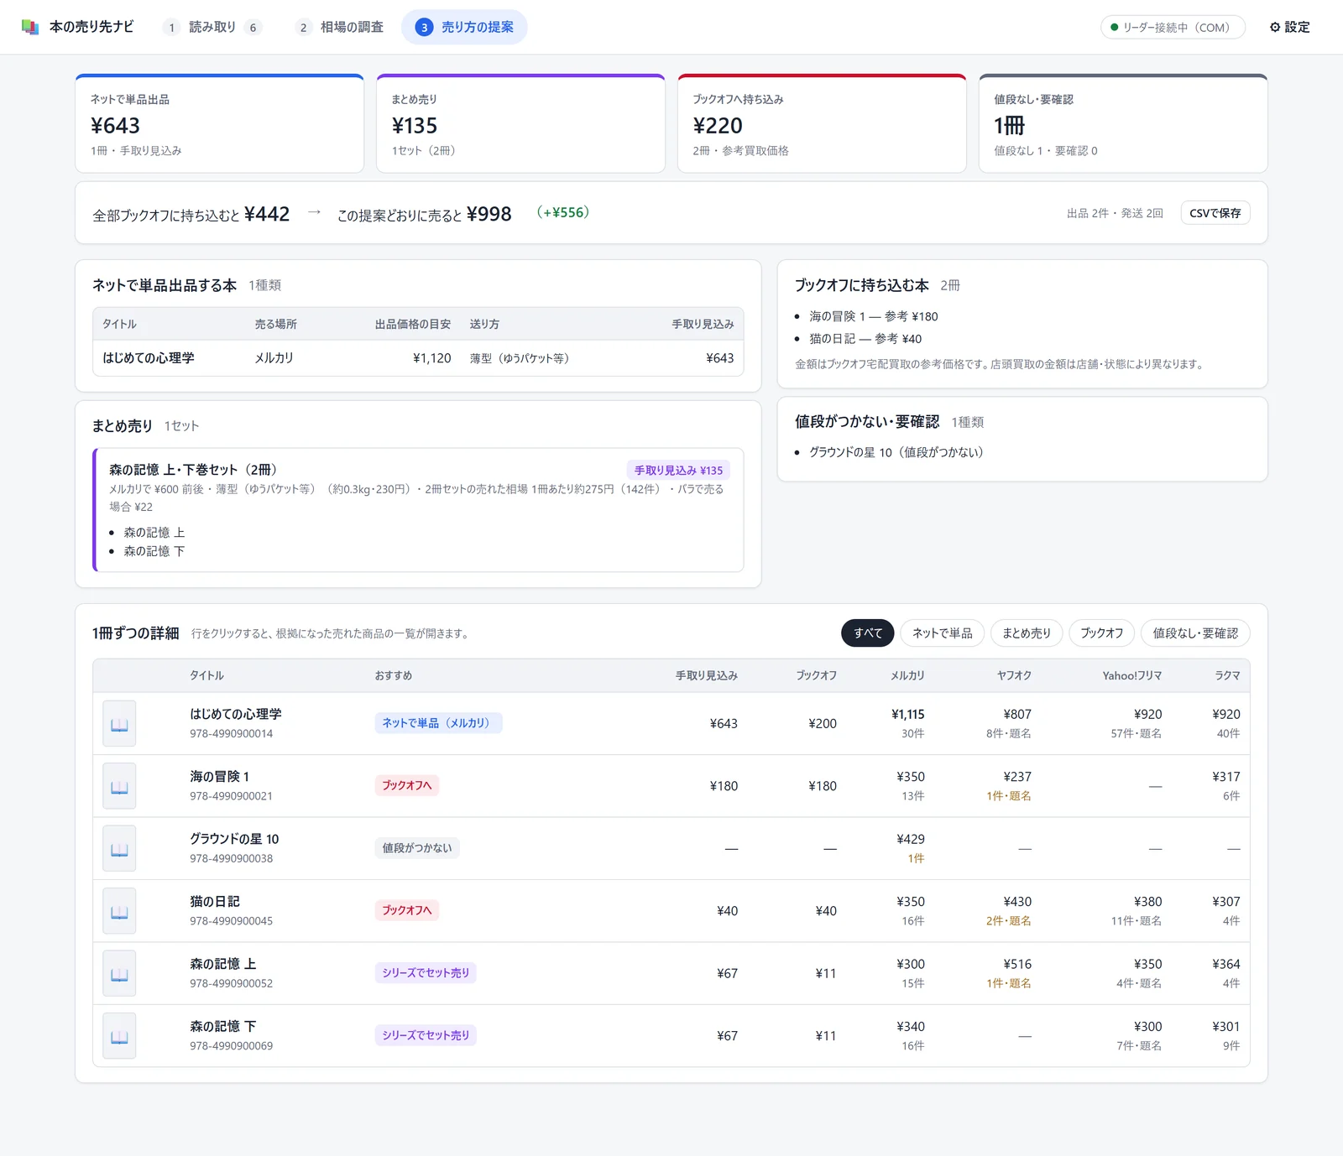Select step 3 売り方の提案 tab
The width and height of the screenshot is (1343, 1156).
(464, 27)
